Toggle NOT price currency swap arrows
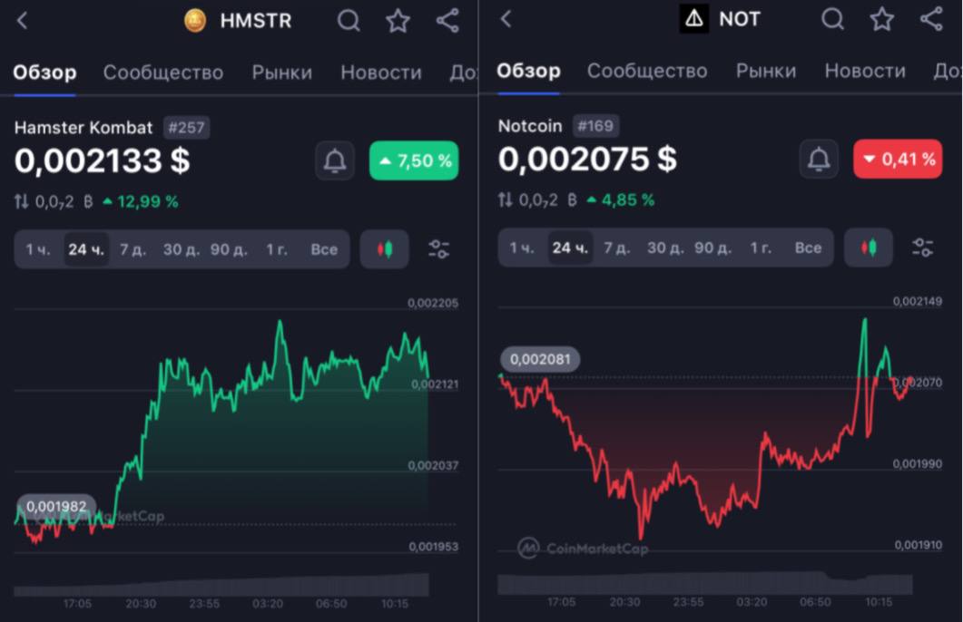 point(506,199)
